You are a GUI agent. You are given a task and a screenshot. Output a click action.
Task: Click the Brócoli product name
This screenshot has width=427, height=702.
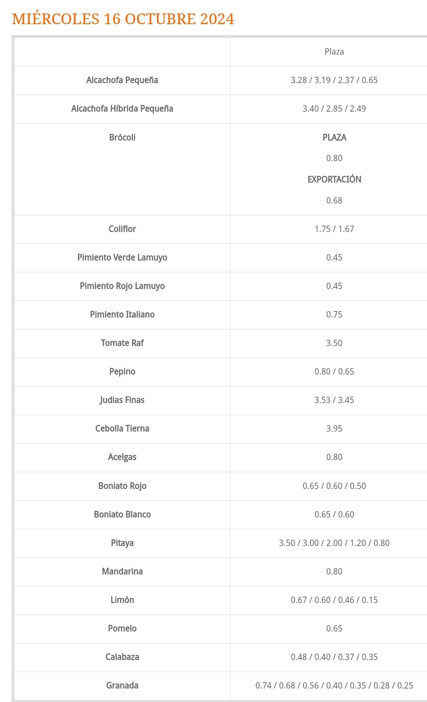tap(122, 137)
